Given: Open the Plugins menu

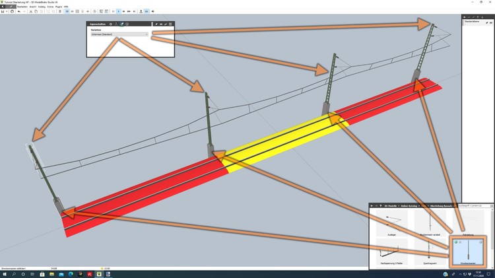Looking at the screenshot, I should pos(59,7).
